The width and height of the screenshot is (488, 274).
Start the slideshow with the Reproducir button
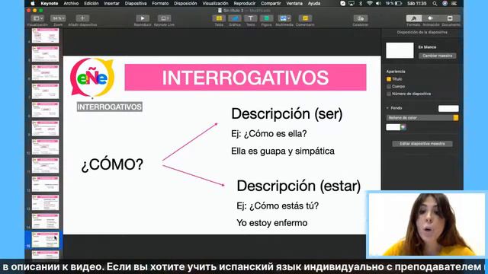click(x=143, y=18)
